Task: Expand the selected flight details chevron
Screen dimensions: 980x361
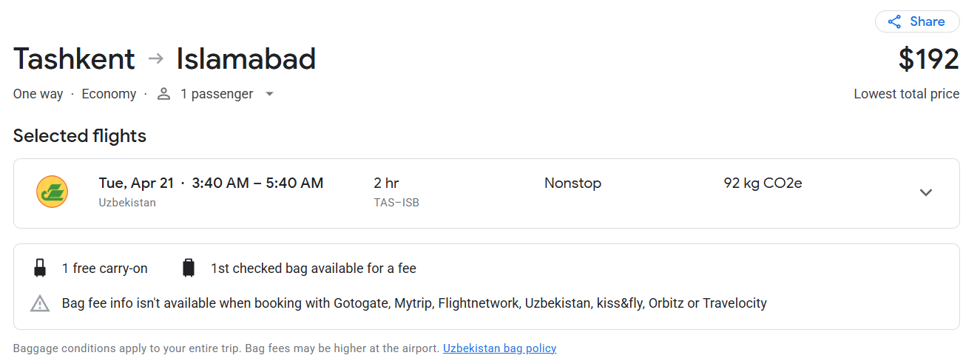Action: 925,192
